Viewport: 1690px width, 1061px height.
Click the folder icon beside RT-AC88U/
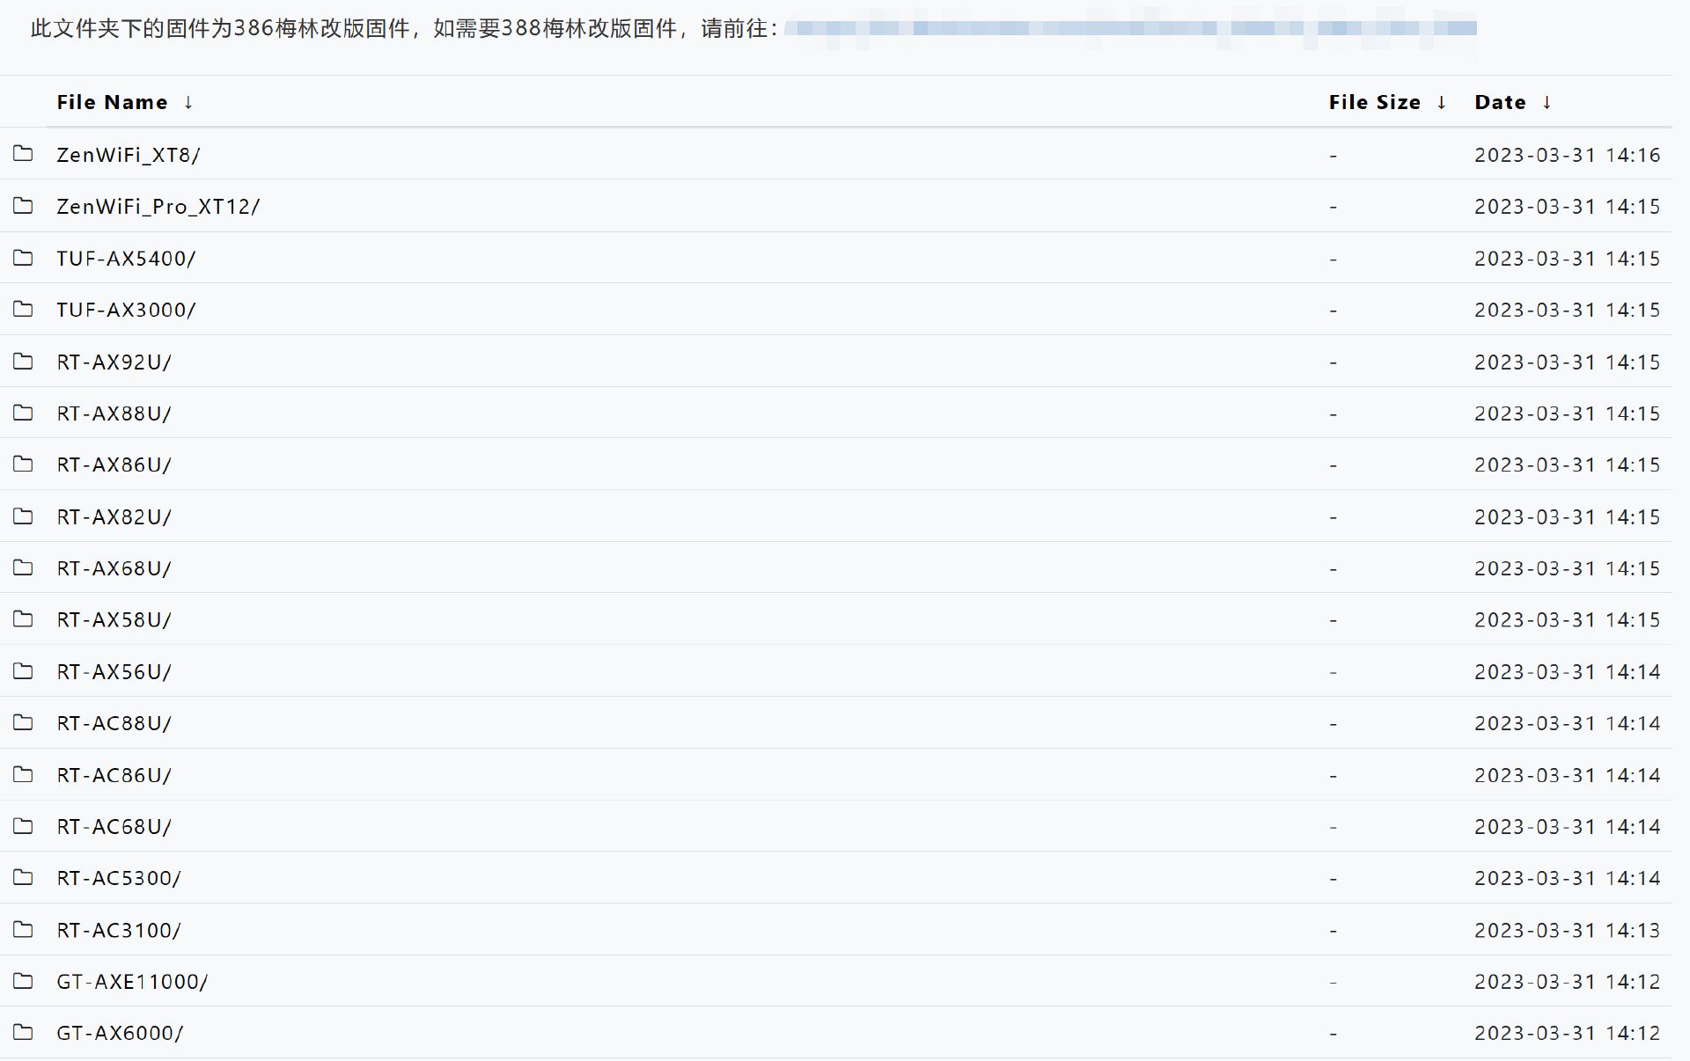coord(23,722)
